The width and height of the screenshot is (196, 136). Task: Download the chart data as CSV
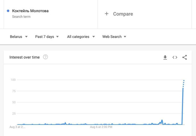[x=165, y=57]
